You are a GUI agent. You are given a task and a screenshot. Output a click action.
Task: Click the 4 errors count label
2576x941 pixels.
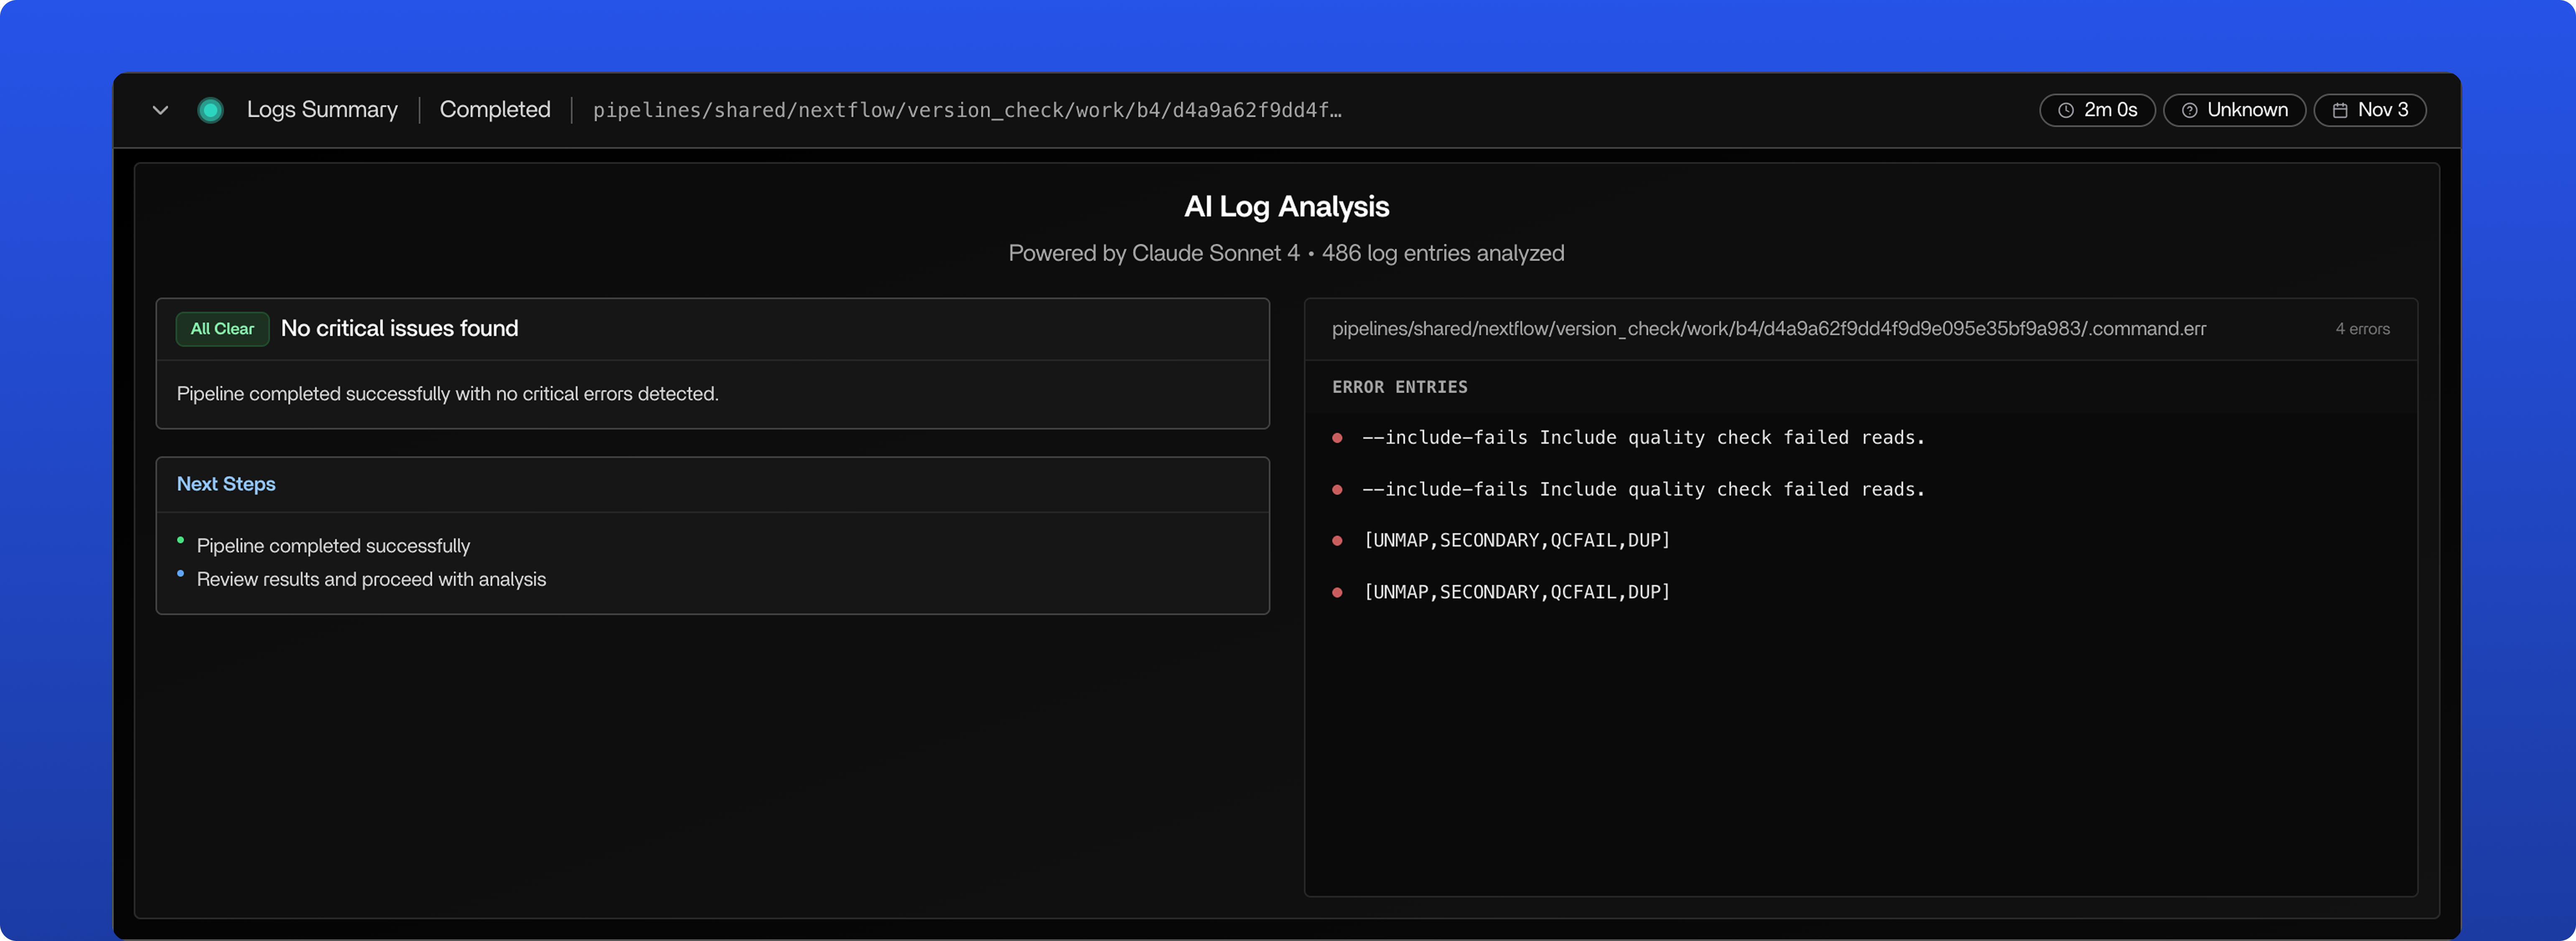point(2363,328)
